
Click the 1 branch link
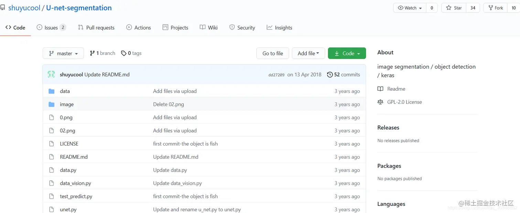coord(102,53)
